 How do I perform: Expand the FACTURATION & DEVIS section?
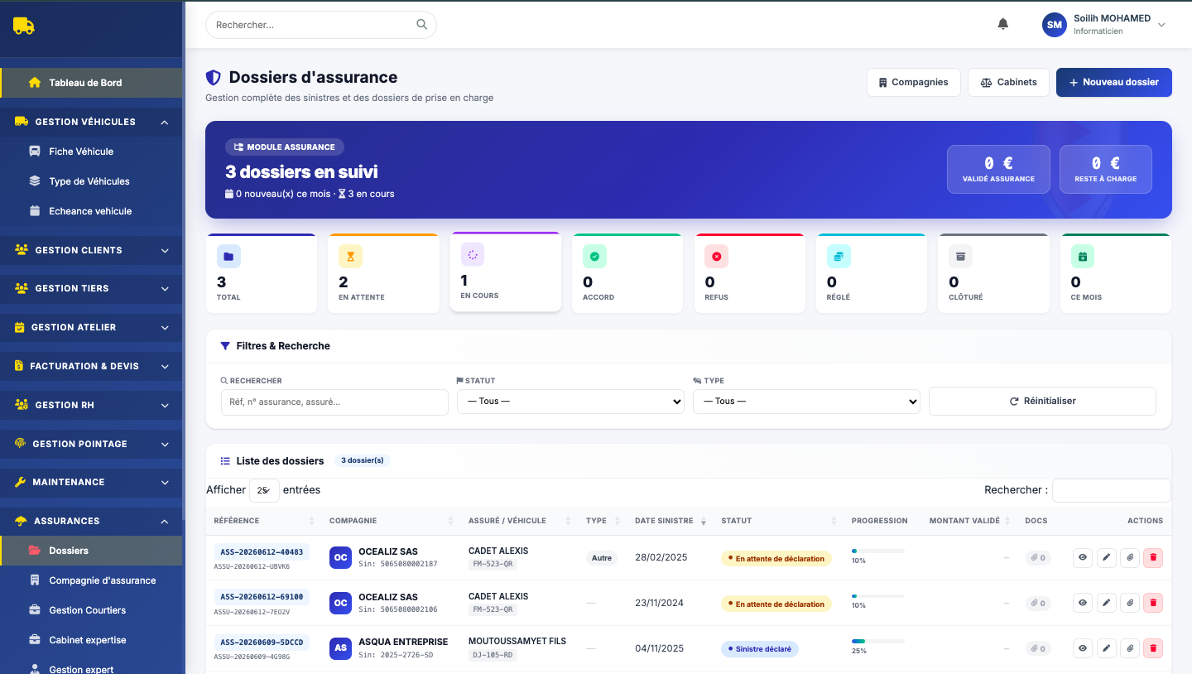pos(92,366)
